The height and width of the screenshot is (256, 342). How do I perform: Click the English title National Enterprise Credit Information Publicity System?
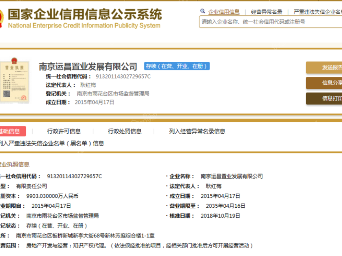click(x=84, y=26)
